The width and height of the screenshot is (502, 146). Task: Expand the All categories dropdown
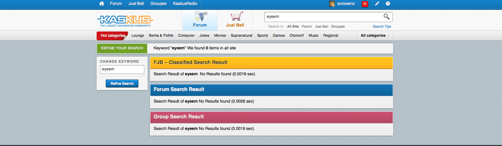(375, 36)
